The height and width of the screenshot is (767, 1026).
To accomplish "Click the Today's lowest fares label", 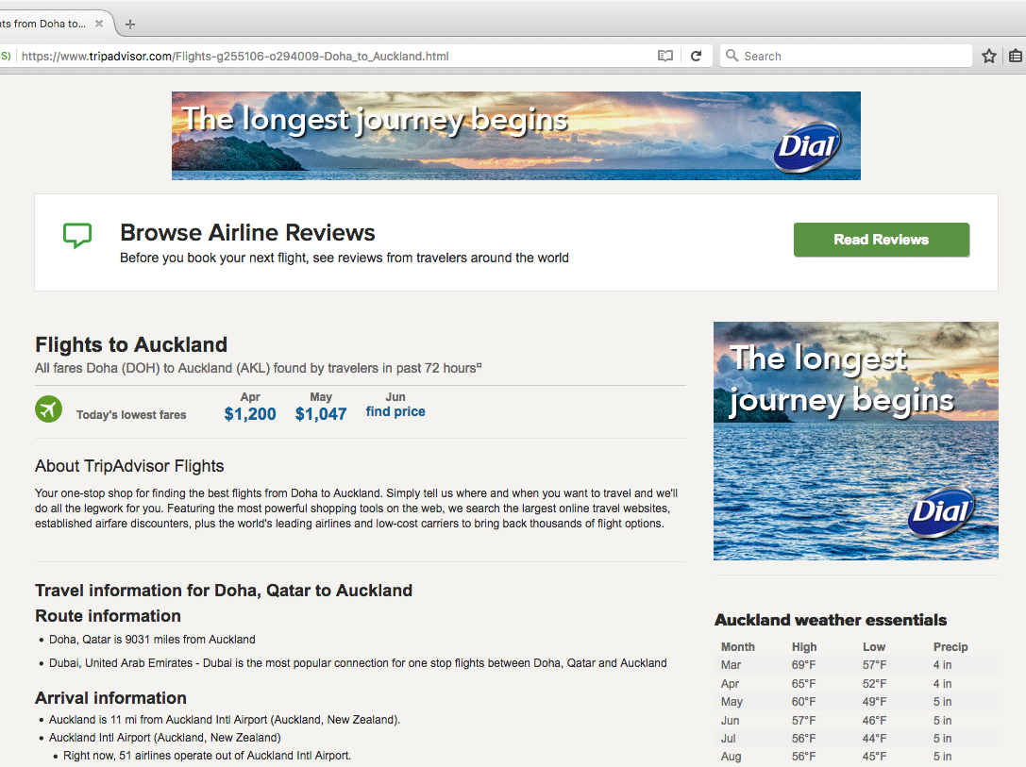I will [131, 414].
